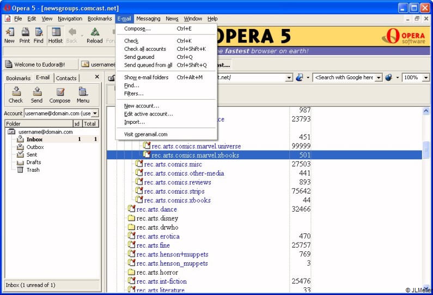Viewport: 433px width, 295px height.
Task: Click the scroll up arrow of newsgroup list
Action: coord(426,111)
